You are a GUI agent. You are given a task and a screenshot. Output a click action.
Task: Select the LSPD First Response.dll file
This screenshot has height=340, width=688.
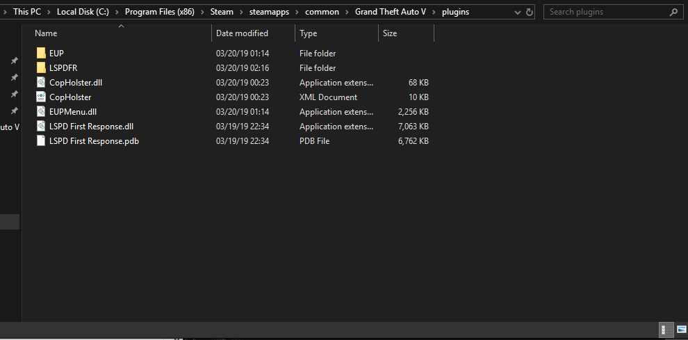pos(91,127)
